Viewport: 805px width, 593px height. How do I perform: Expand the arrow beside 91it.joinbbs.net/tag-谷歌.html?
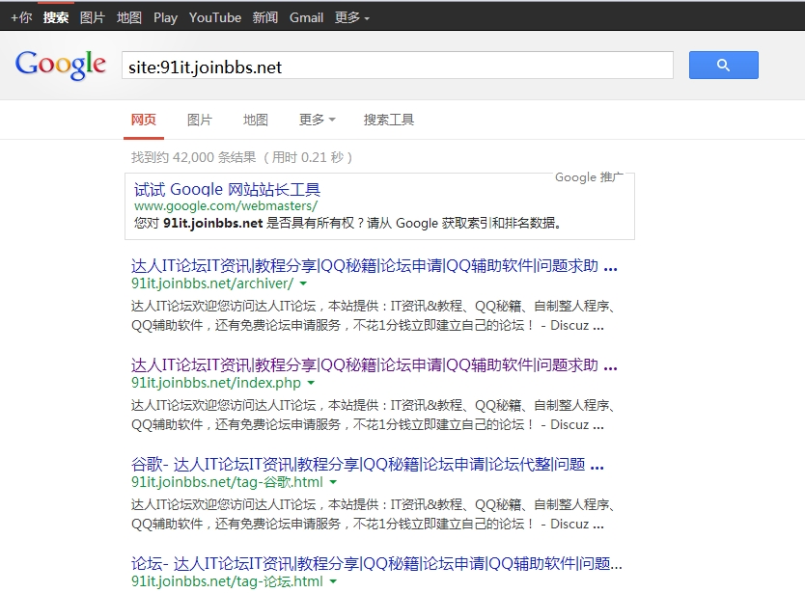tap(333, 482)
